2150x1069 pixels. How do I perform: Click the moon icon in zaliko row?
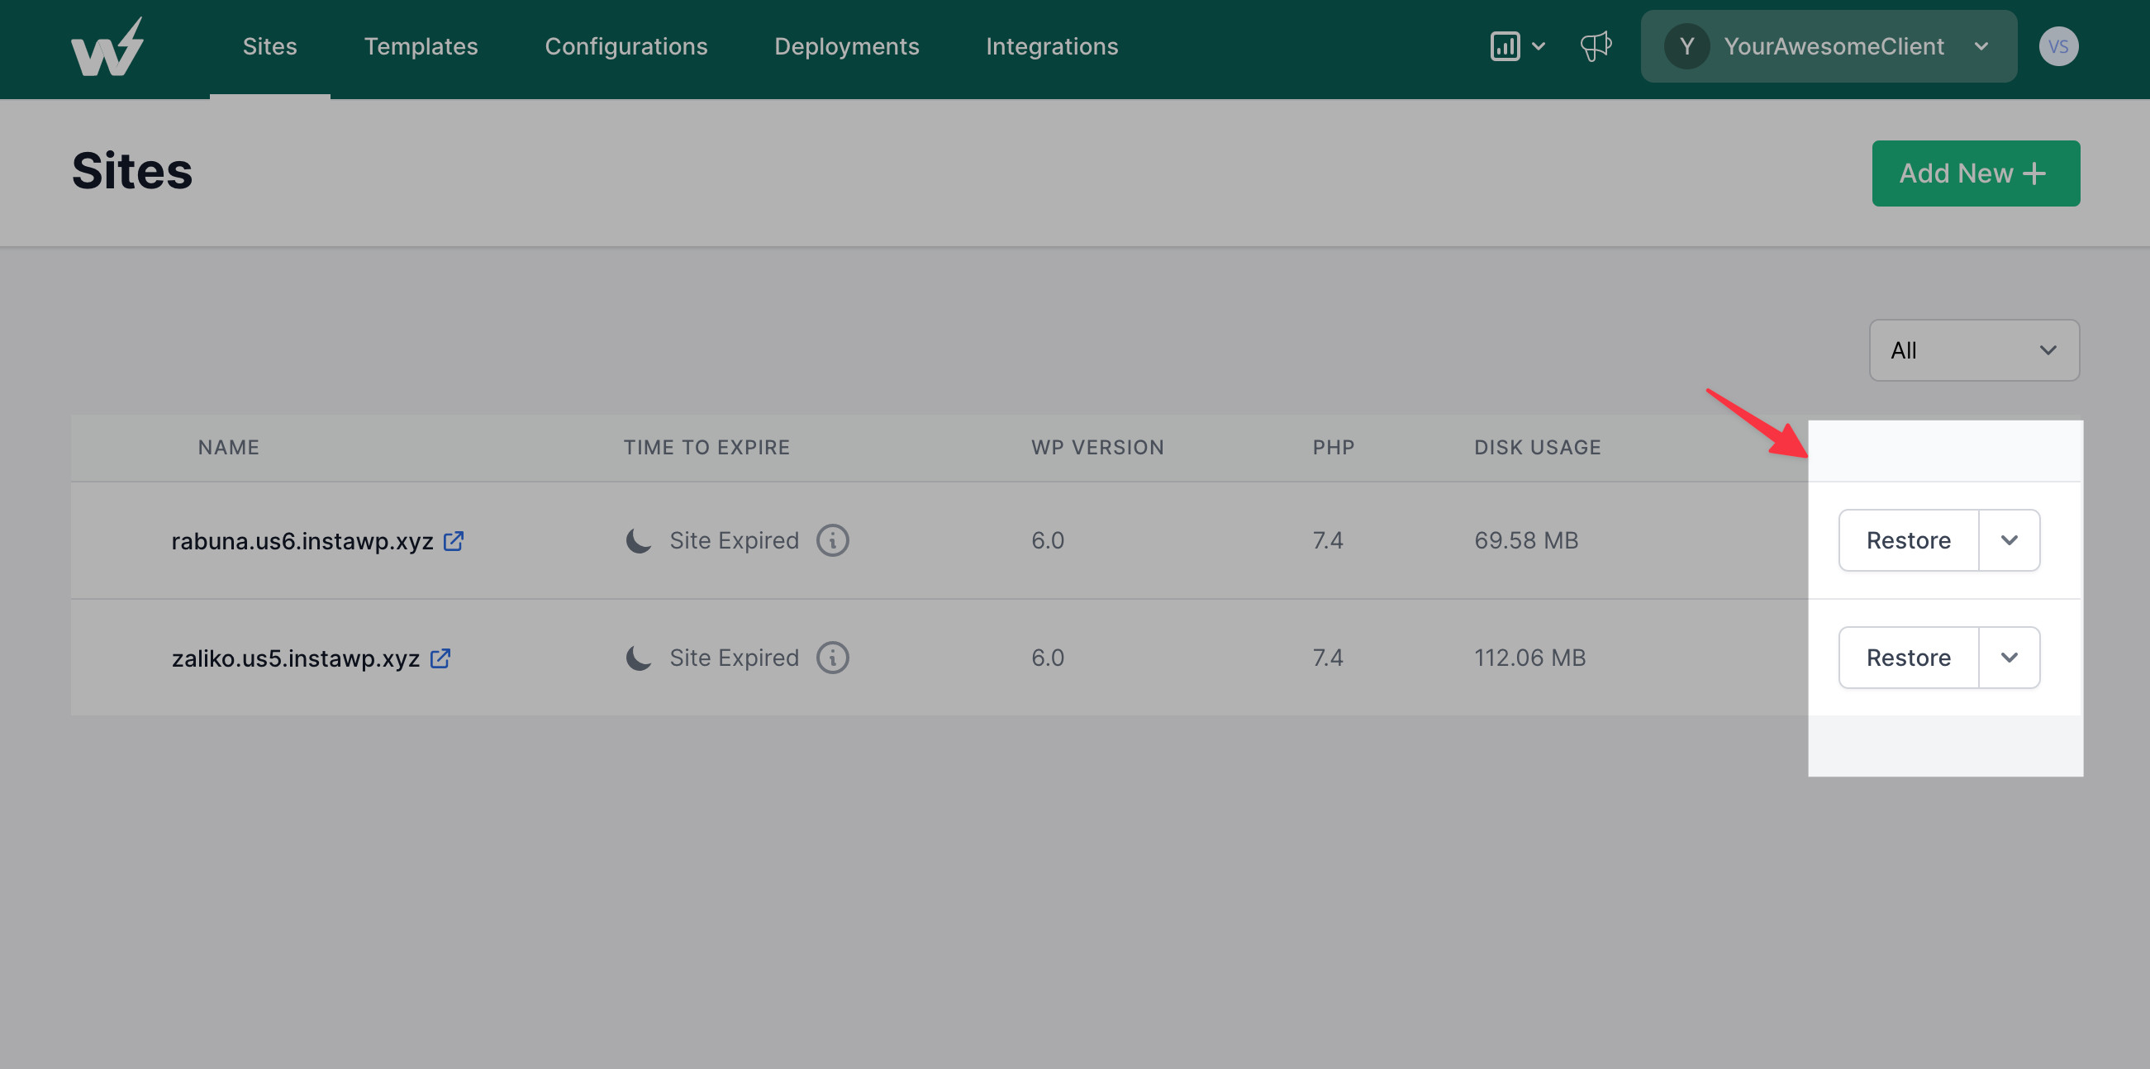pos(639,658)
